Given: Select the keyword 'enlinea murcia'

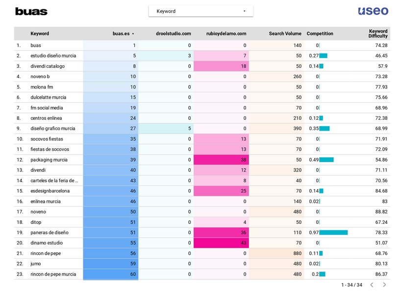Looking at the screenshot, I should (x=46, y=201).
